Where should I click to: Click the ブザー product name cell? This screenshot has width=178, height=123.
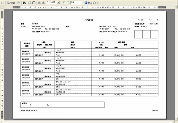click(x=58, y=74)
